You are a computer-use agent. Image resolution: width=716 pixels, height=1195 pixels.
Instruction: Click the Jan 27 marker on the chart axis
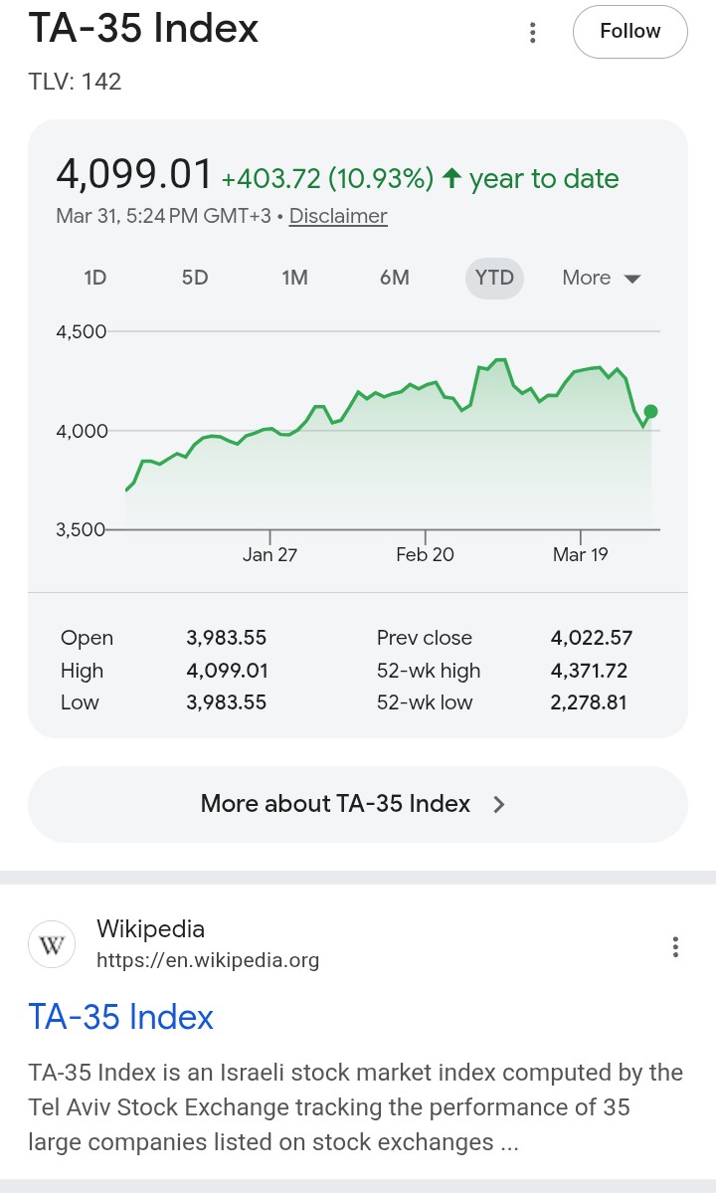[x=269, y=554]
